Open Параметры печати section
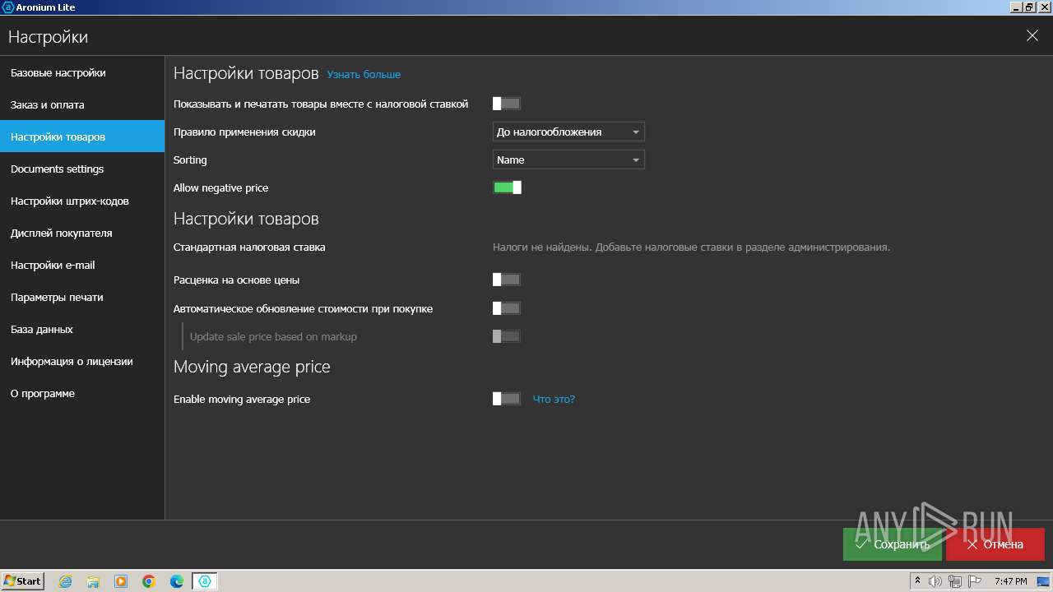This screenshot has height=592, width=1053. tap(82, 297)
